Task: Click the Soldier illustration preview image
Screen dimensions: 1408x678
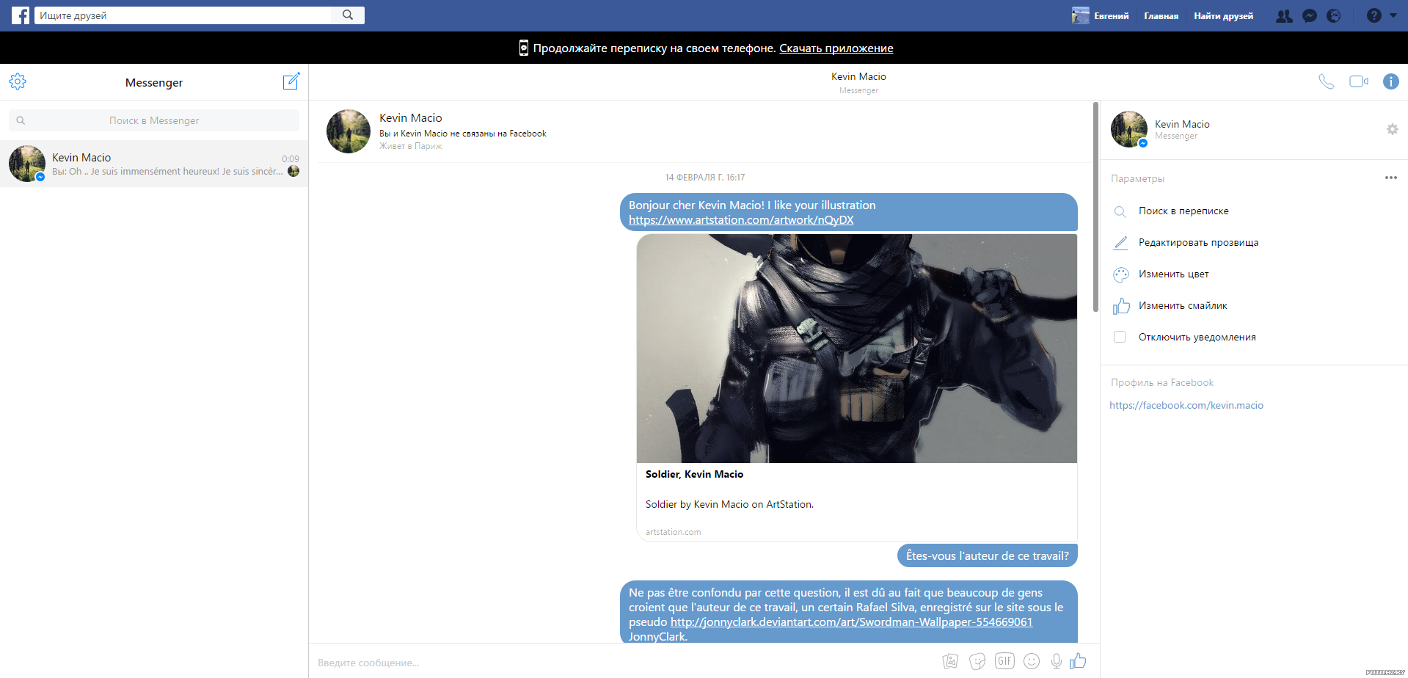Action: (x=857, y=349)
